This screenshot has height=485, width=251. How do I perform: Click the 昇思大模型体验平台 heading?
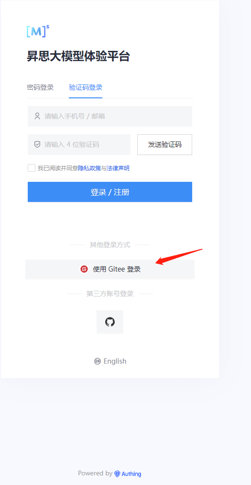coord(78,57)
